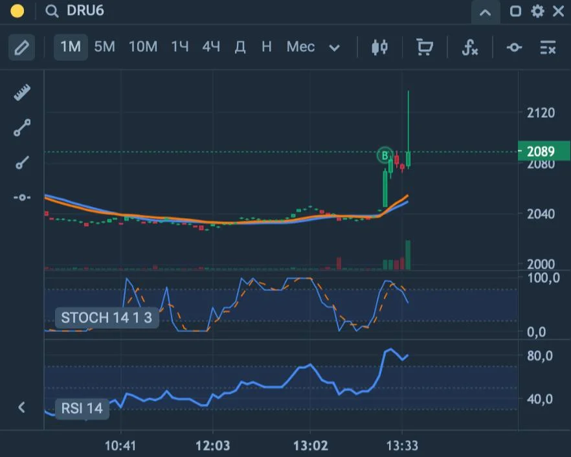Viewport: 571px width, 457px height.
Task: Clear drawings with the lines-x icon
Action: click(x=548, y=47)
